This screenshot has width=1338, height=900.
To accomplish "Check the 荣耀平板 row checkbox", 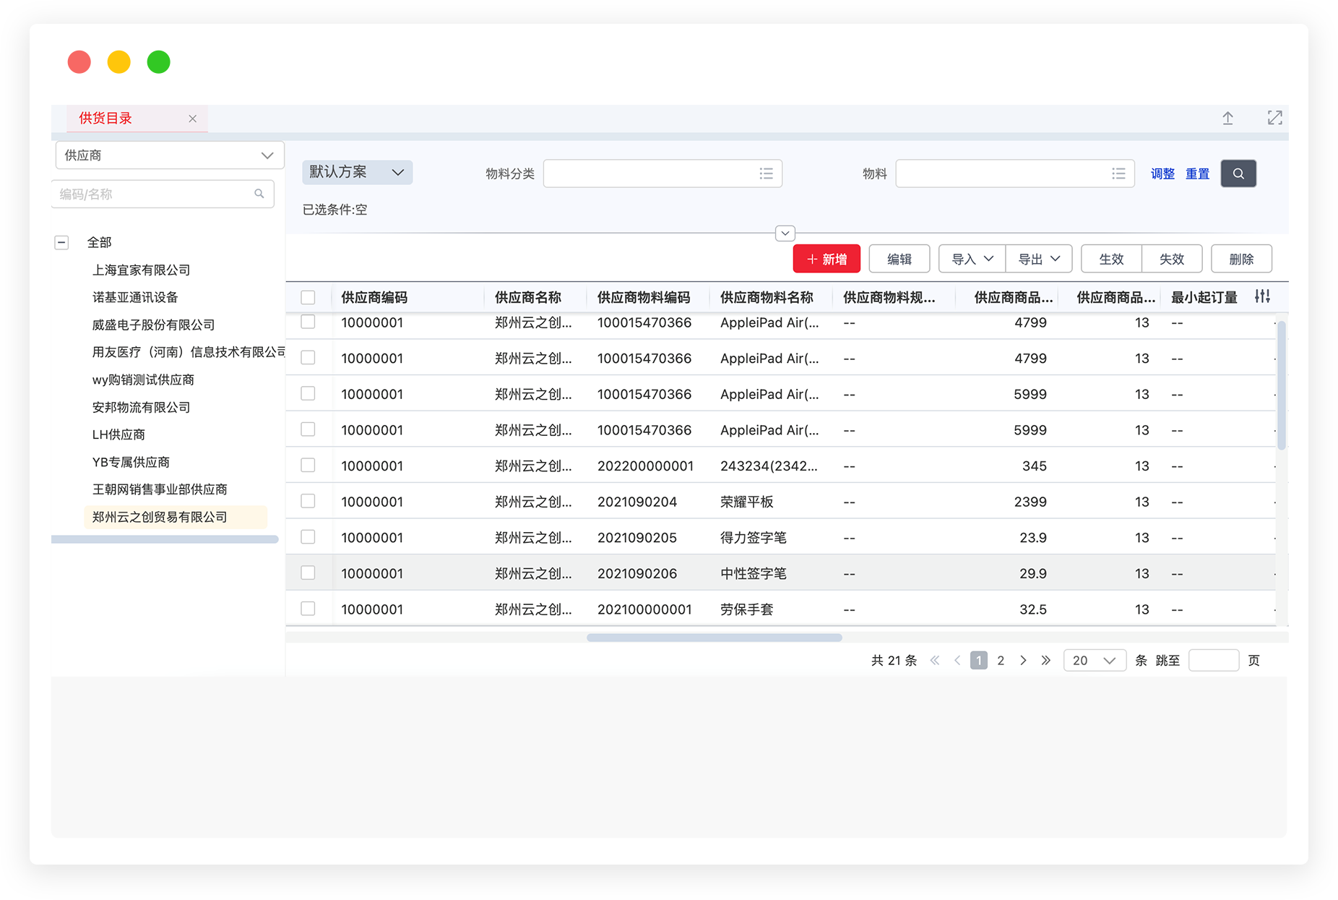I will [x=308, y=501].
